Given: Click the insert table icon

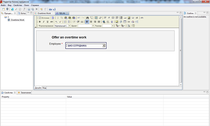Looking at the screenshot, I should point(125,22).
